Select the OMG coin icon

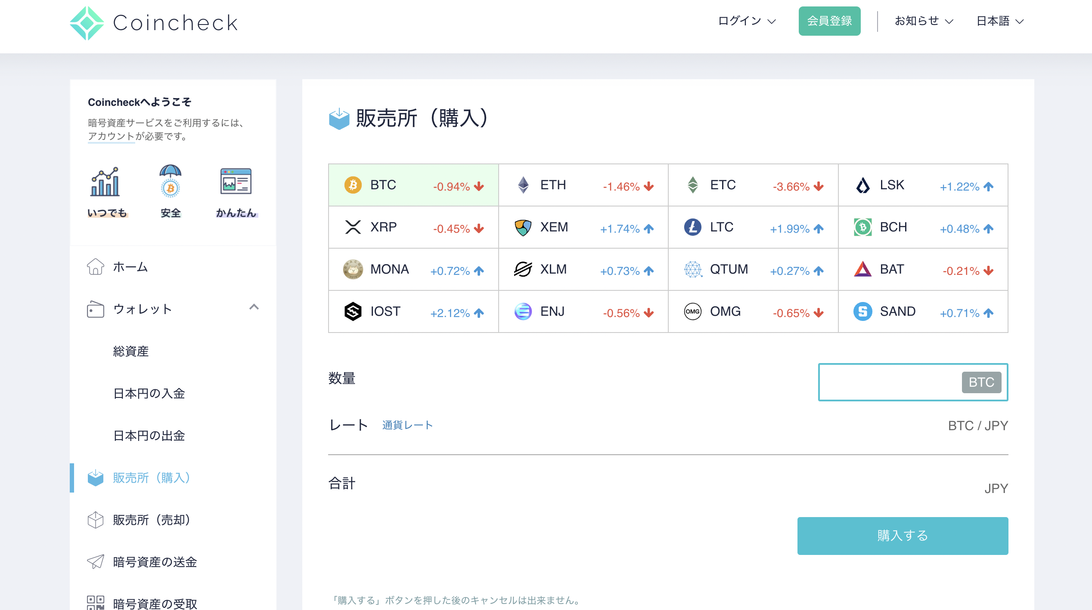(x=692, y=311)
